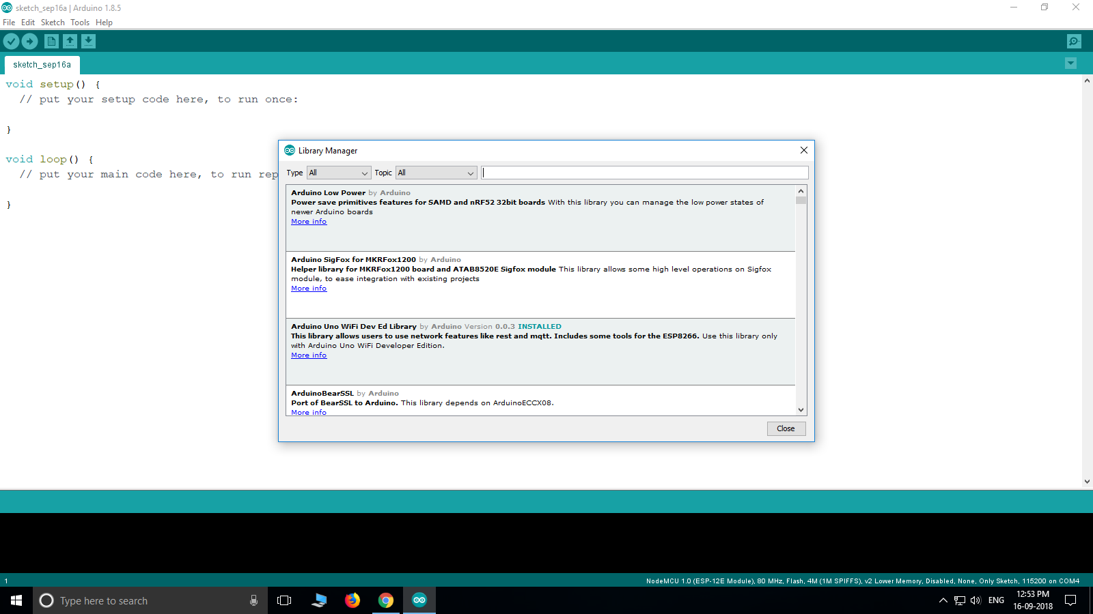1093x614 pixels.
Task: Open the Serial Monitor icon
Action: click(x=1074, y=41)
